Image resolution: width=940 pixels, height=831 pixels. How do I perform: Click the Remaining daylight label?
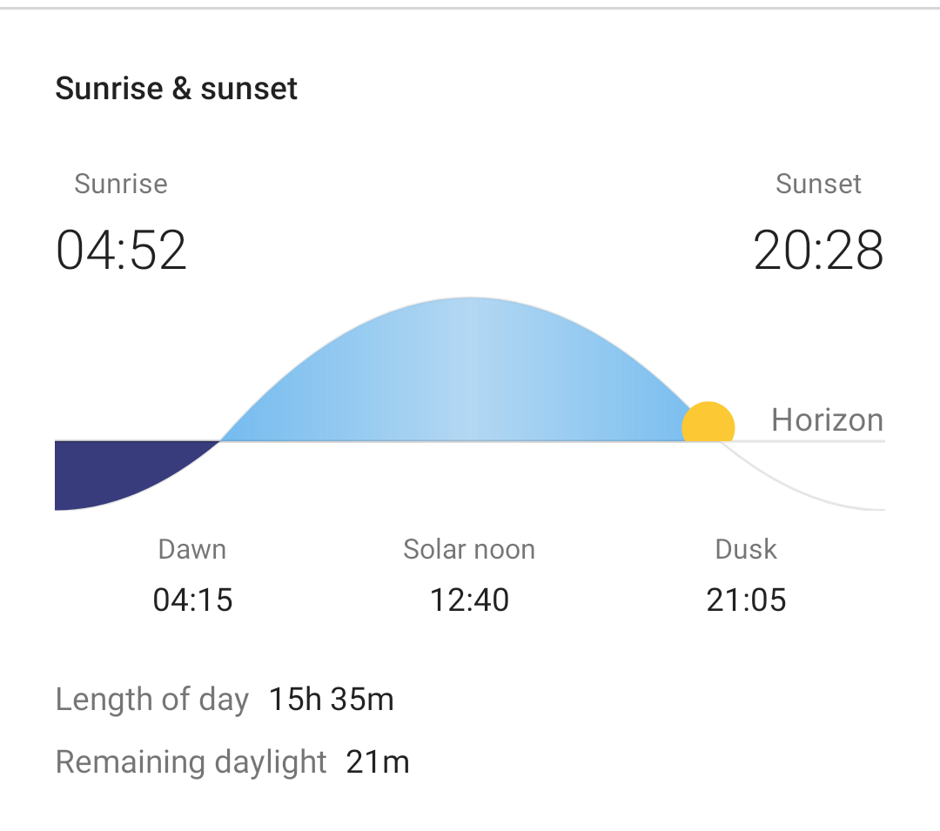[191, 762]
